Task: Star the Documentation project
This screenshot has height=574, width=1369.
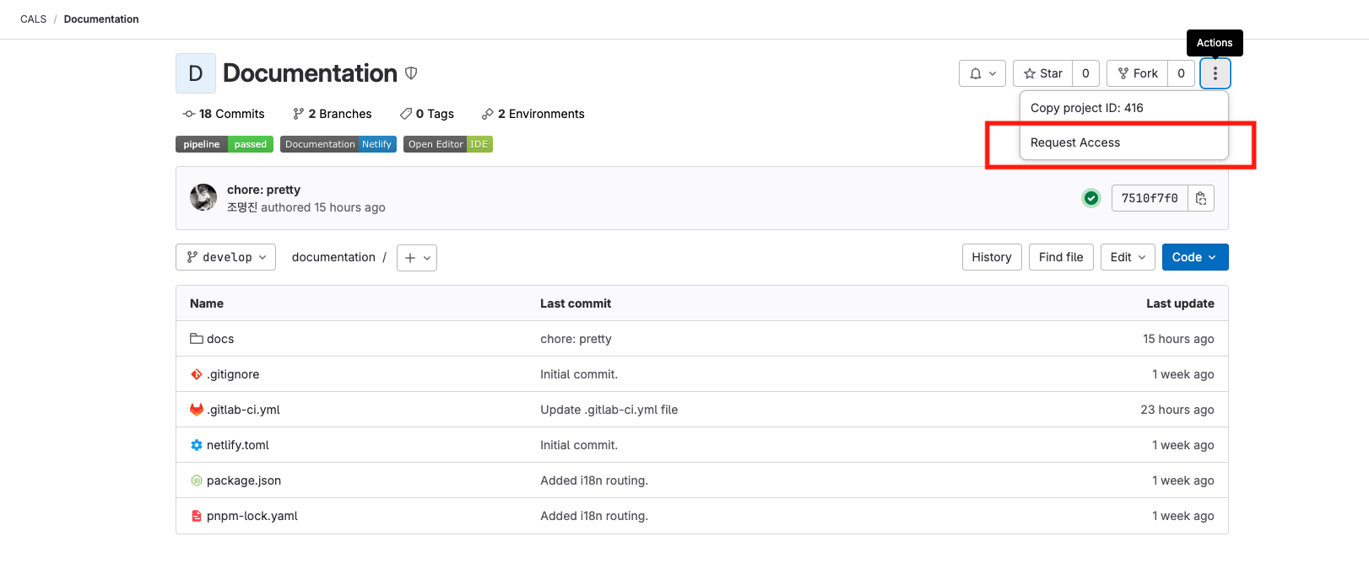Action: coord(1043,73)
